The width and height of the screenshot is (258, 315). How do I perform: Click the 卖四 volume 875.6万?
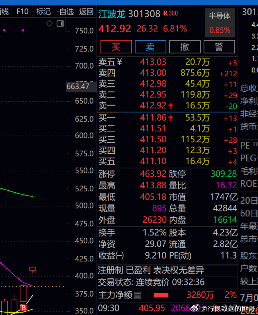coord(195,73)
